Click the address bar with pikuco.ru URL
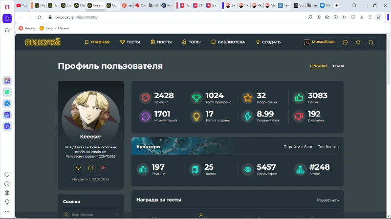 [x=76, y=17]
